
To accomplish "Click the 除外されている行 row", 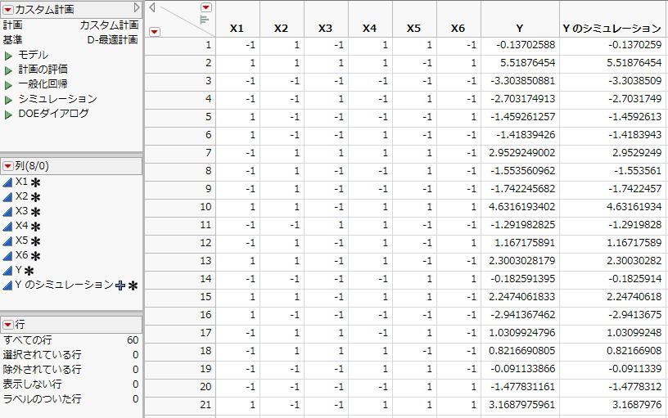I will click(x=70, y=370).
